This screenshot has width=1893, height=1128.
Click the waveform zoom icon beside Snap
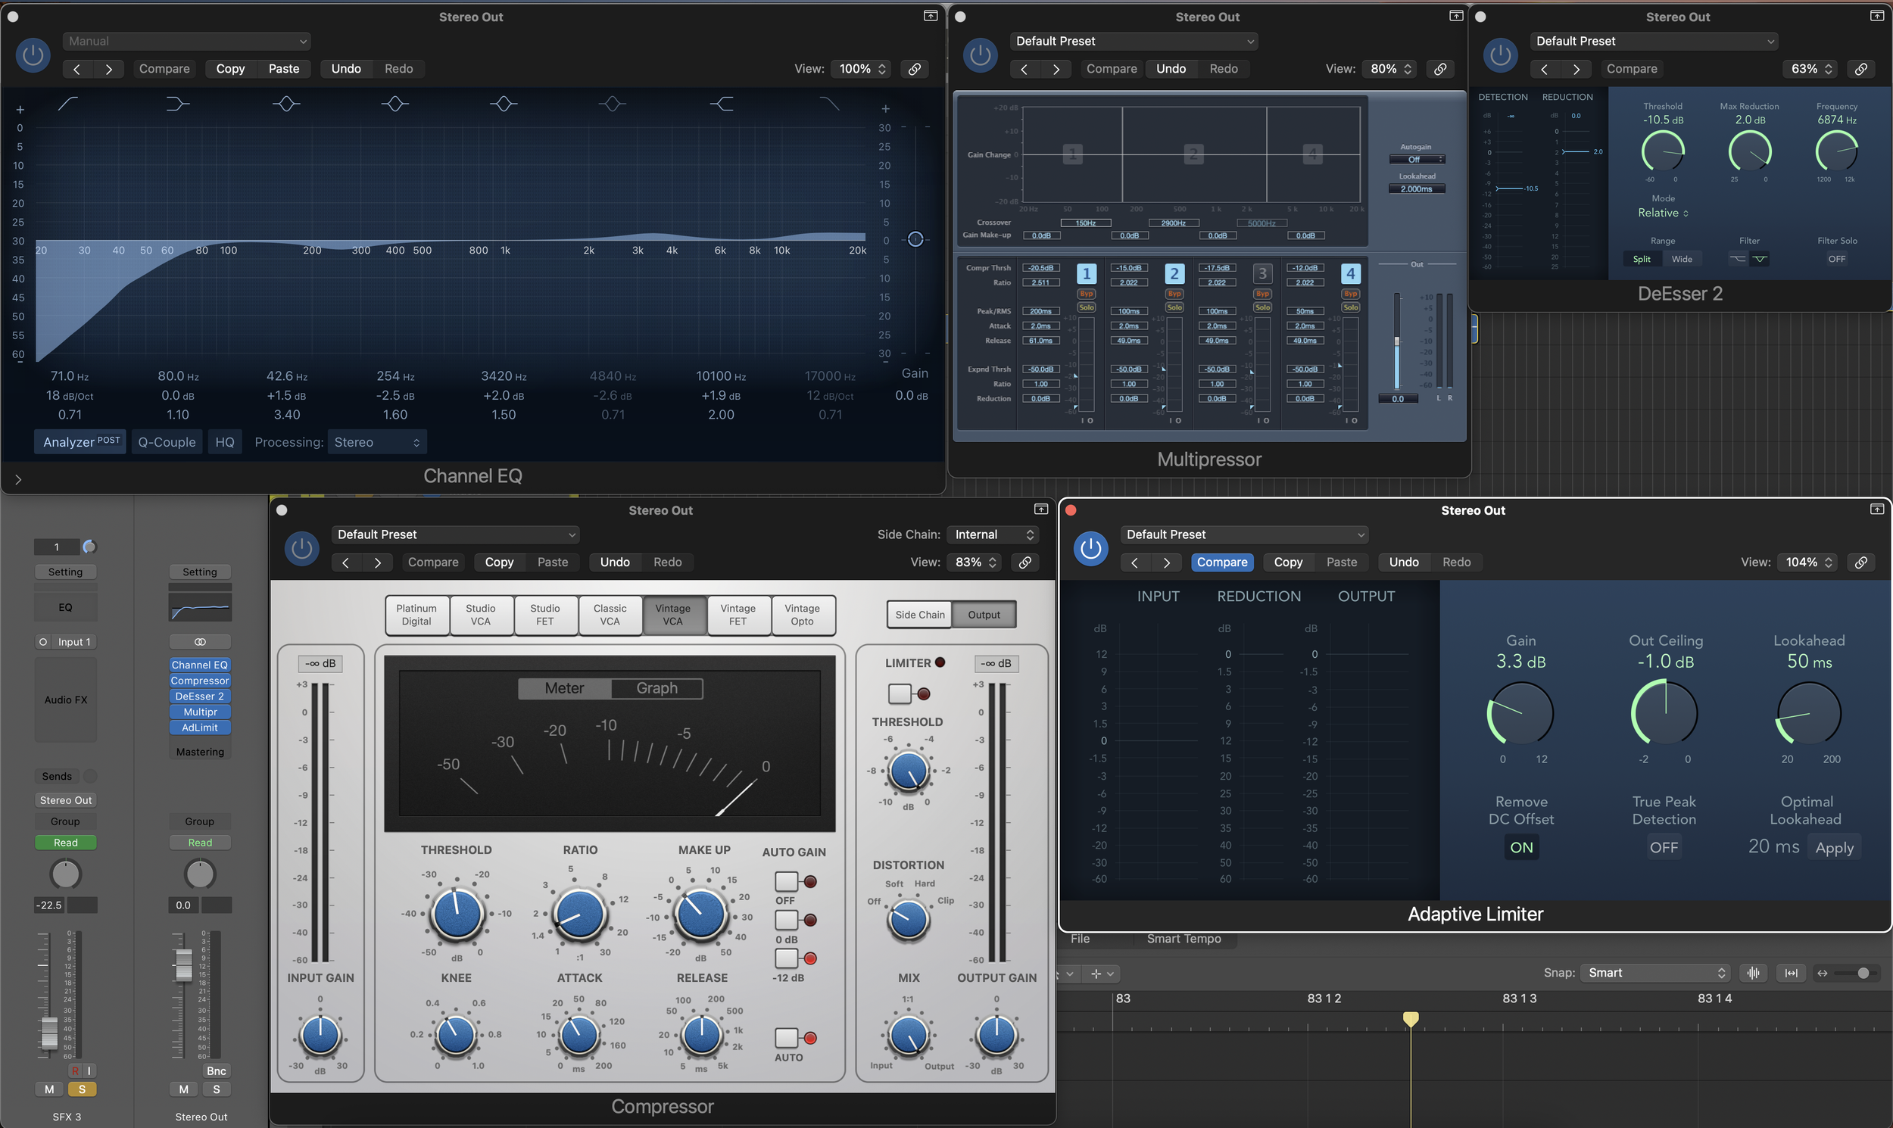coord(1753,973)
